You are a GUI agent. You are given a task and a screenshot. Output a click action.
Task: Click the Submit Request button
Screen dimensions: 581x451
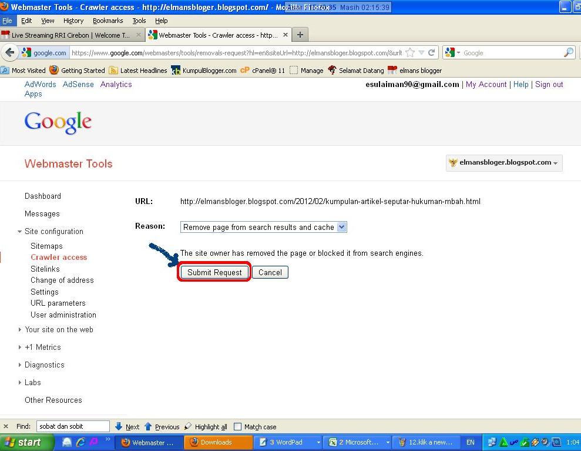(x=214, y=272)
